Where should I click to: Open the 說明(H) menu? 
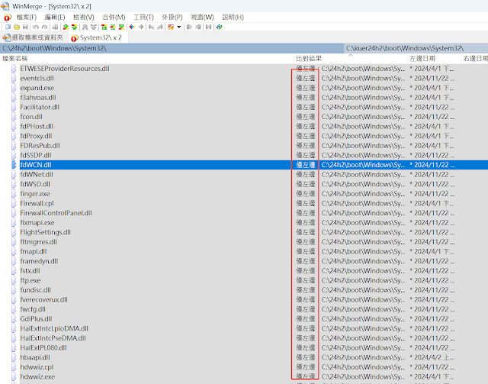point(233,18)
